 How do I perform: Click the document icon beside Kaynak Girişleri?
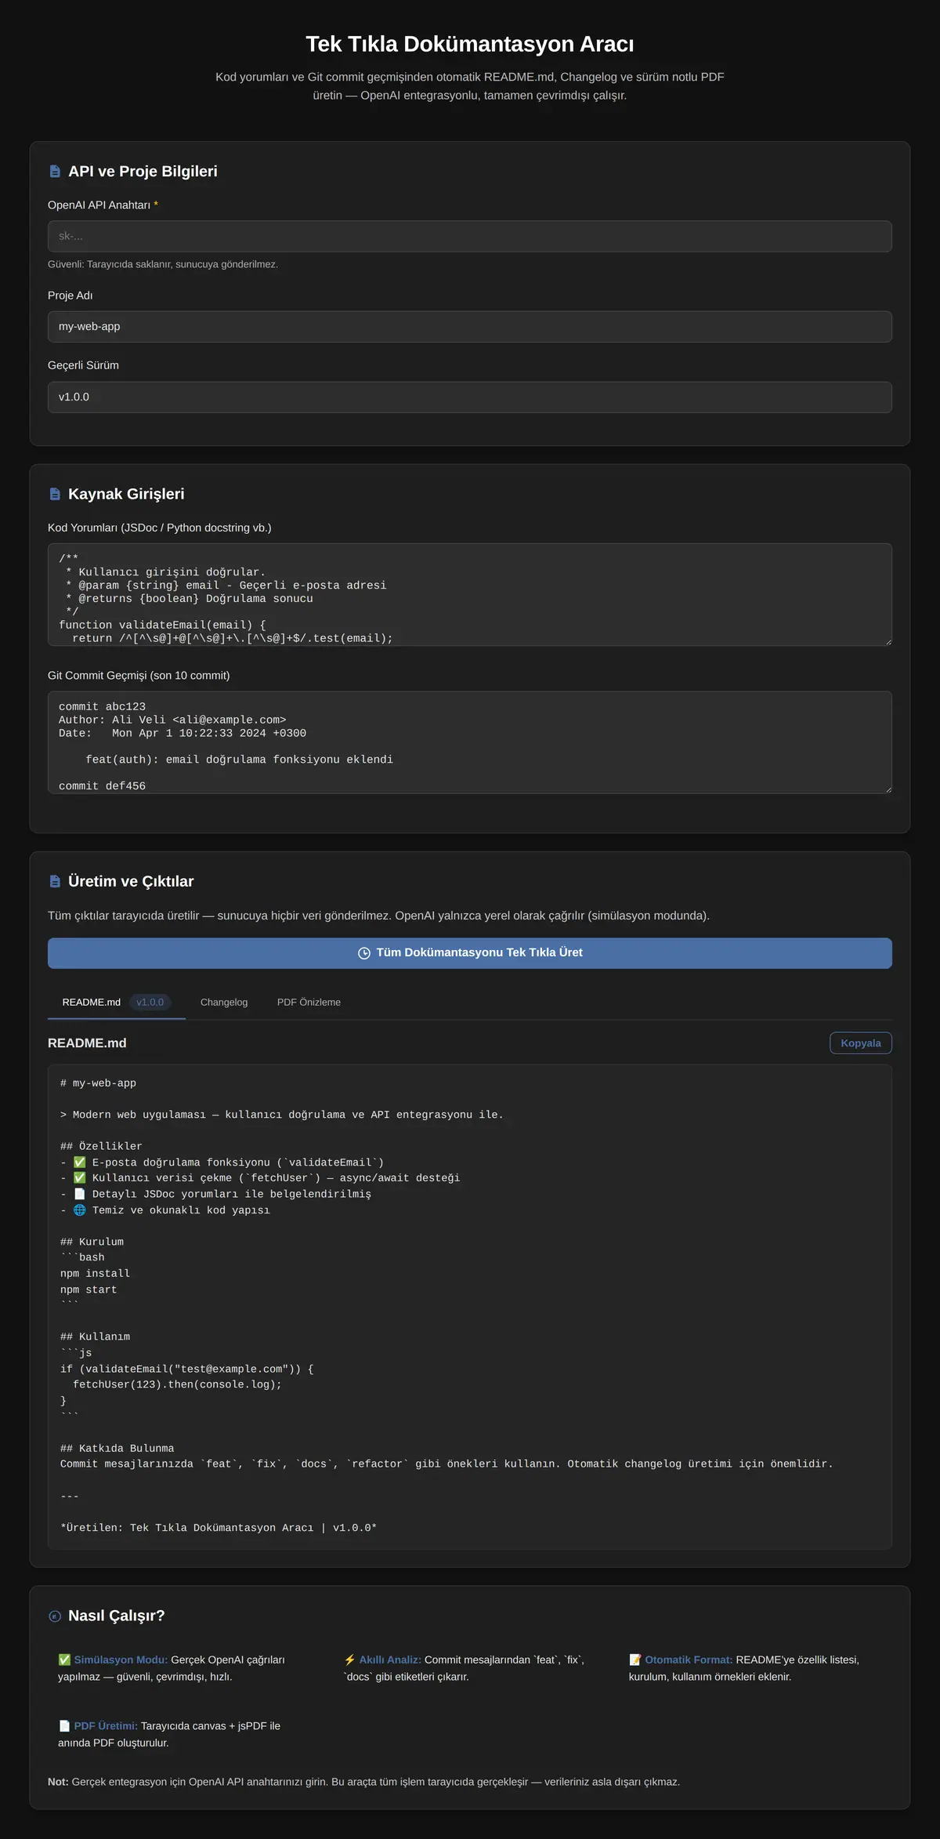(55, 494)
